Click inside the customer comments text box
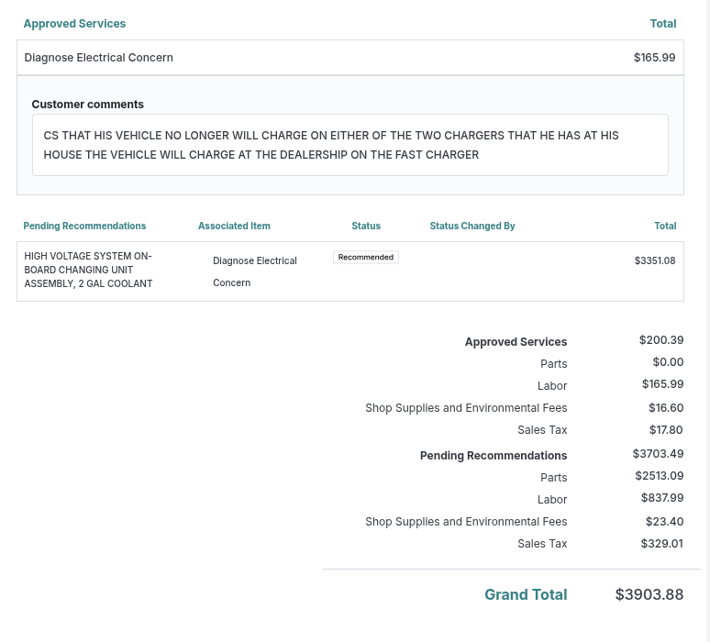The height and width of the screenshot is (642, 710). point(349,145)
